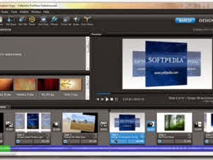
Task: Click the transition icon between Slides 3 and 4
Action: (103, 124)
